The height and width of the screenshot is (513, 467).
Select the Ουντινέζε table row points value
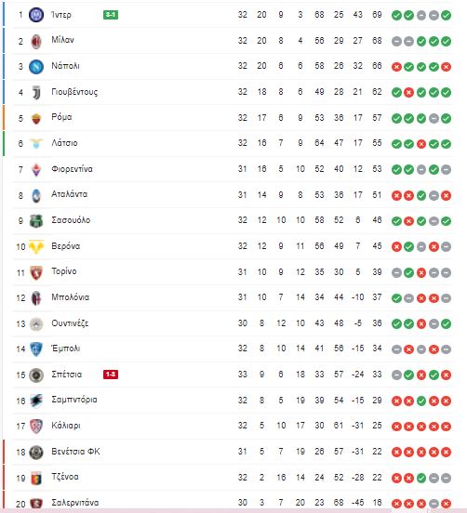377,323
